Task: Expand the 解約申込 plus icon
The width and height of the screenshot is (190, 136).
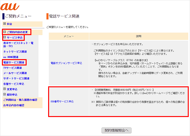Action: tap(4, 95)
